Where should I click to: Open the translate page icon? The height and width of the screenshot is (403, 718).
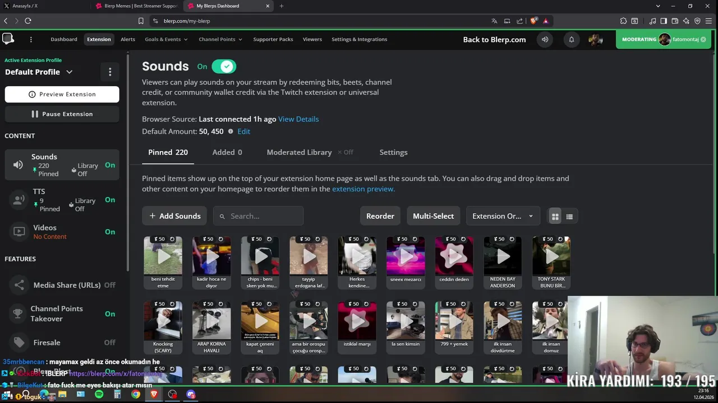(494, 21)
